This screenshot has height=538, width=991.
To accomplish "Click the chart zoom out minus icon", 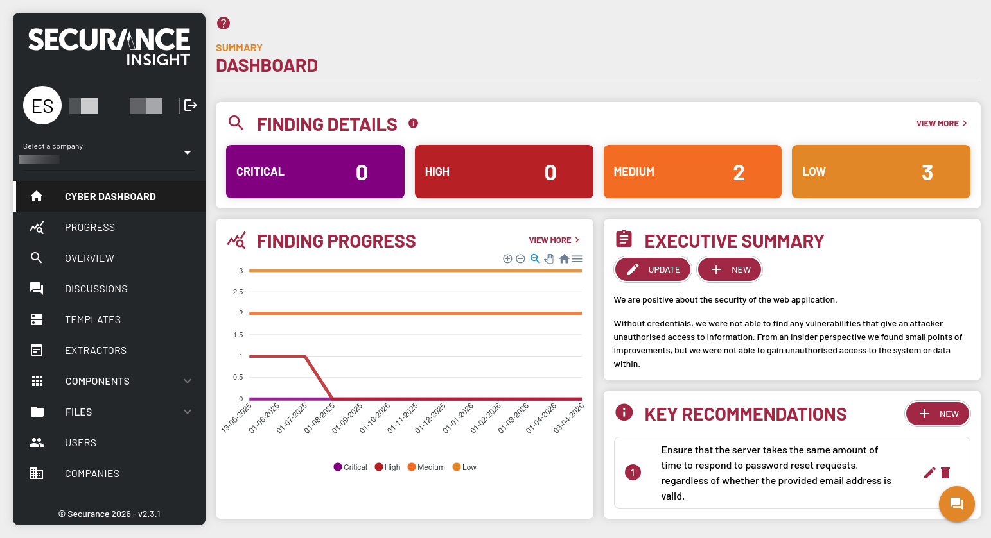I will (x=520, y=259).
